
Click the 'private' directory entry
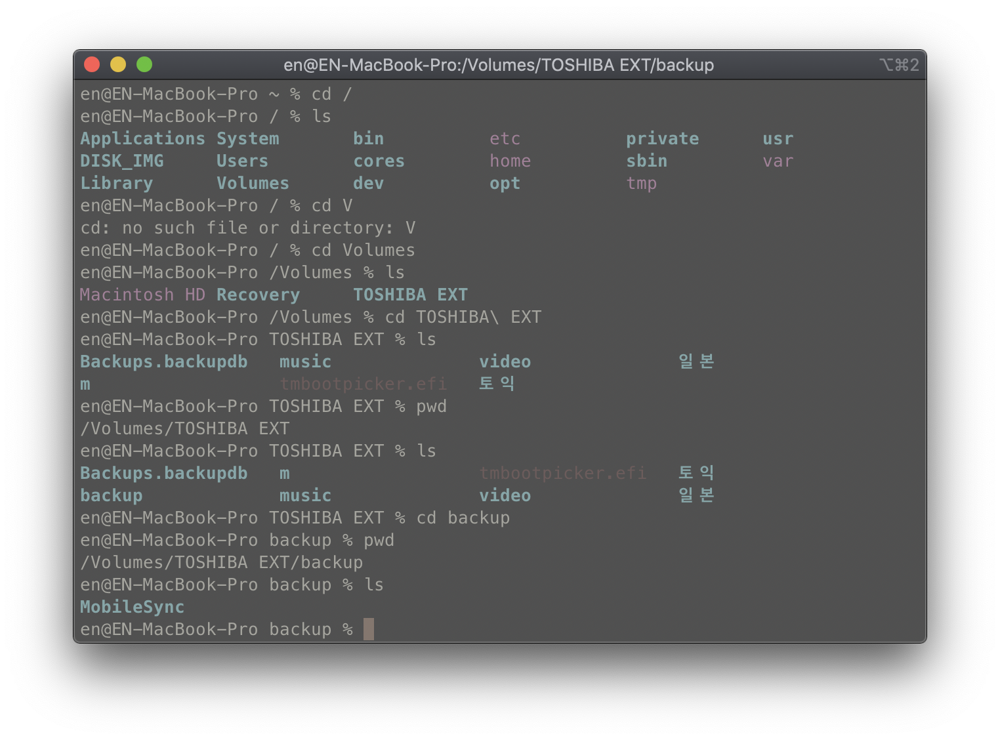pos(663,139)
